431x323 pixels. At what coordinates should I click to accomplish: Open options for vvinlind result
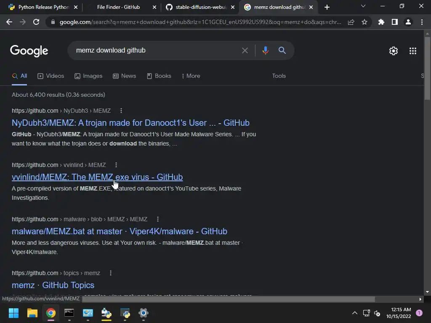[116, 165]
